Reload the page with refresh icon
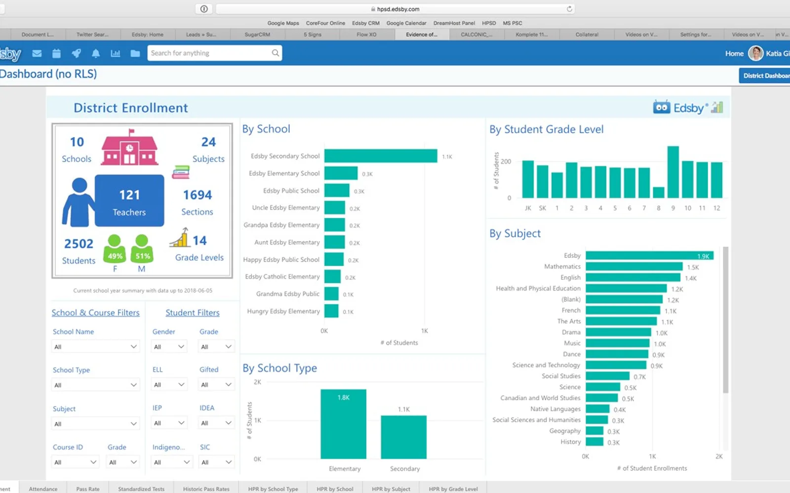The height and width of the screenshot is (493, 790). point(569,9)
